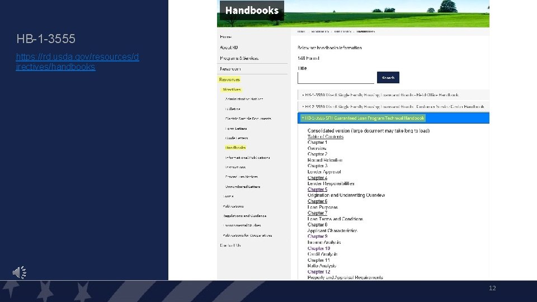Click the Loan Terms and Conditions text
The width and height of the screenshot is (537, 302).
point(335,219)
